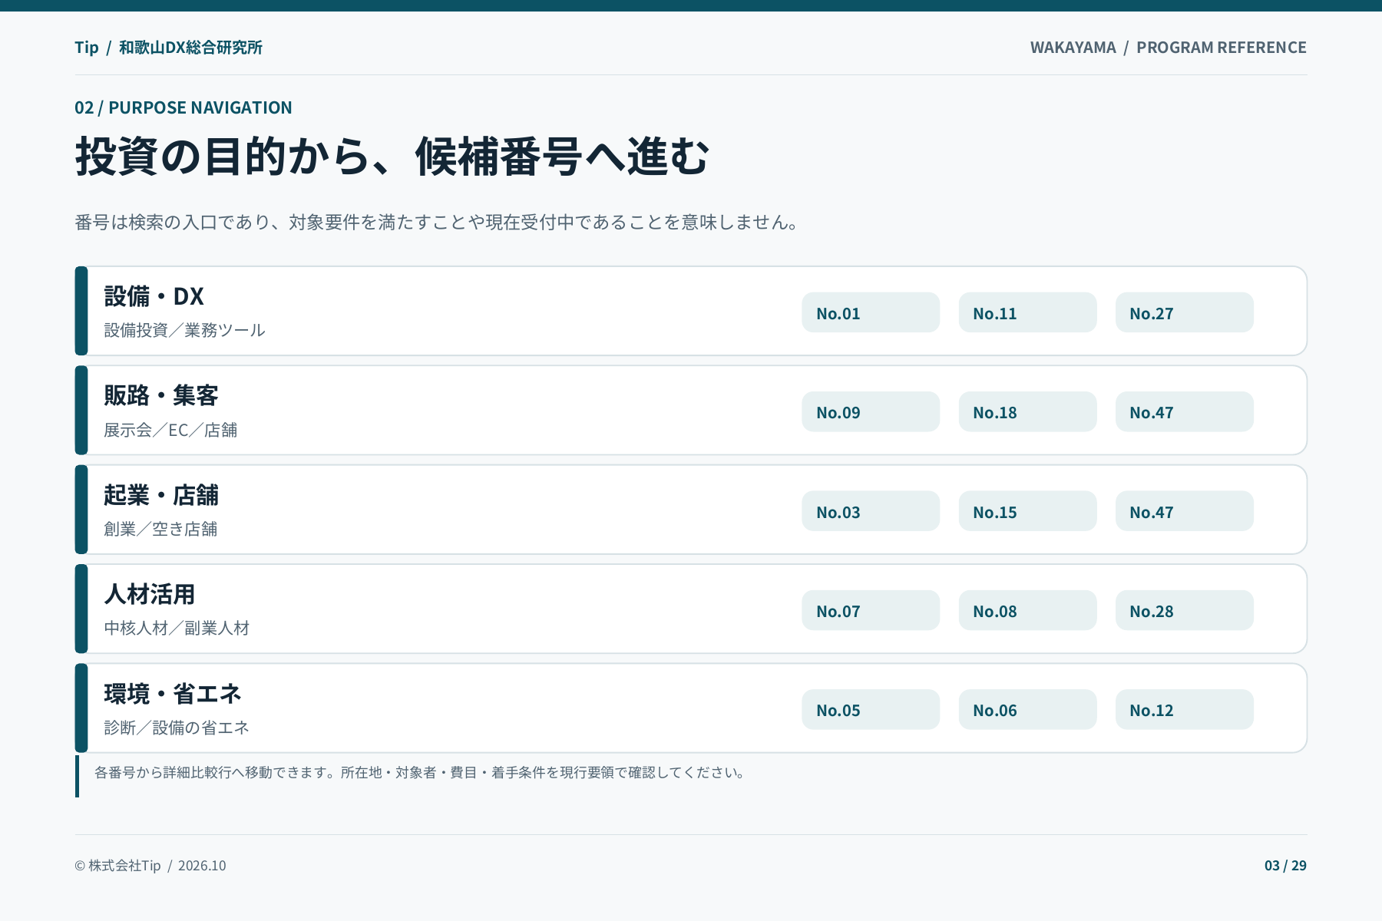This screenshot has height=921, width=1382.
Task: Click the Tip / 和歌山DX総合研究所 header
Action: (168, 48)
